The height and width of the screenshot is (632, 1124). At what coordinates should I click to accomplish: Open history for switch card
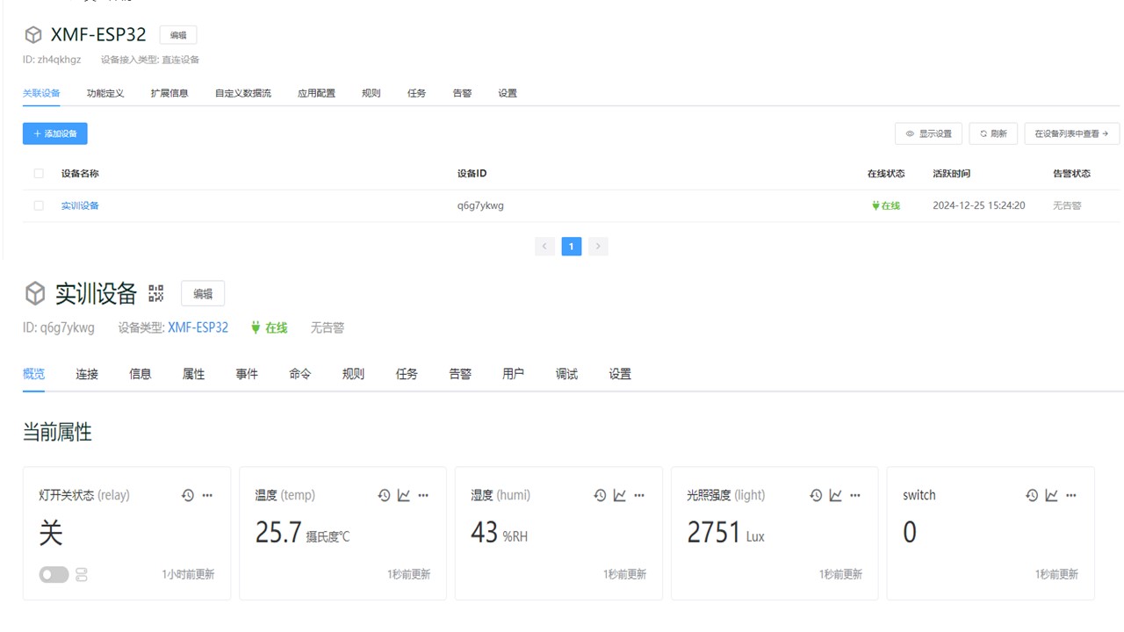[x=1032, y=496]
